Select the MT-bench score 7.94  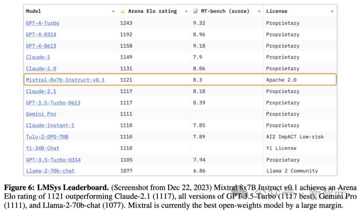pyautogui.click(x=199, y=160)
